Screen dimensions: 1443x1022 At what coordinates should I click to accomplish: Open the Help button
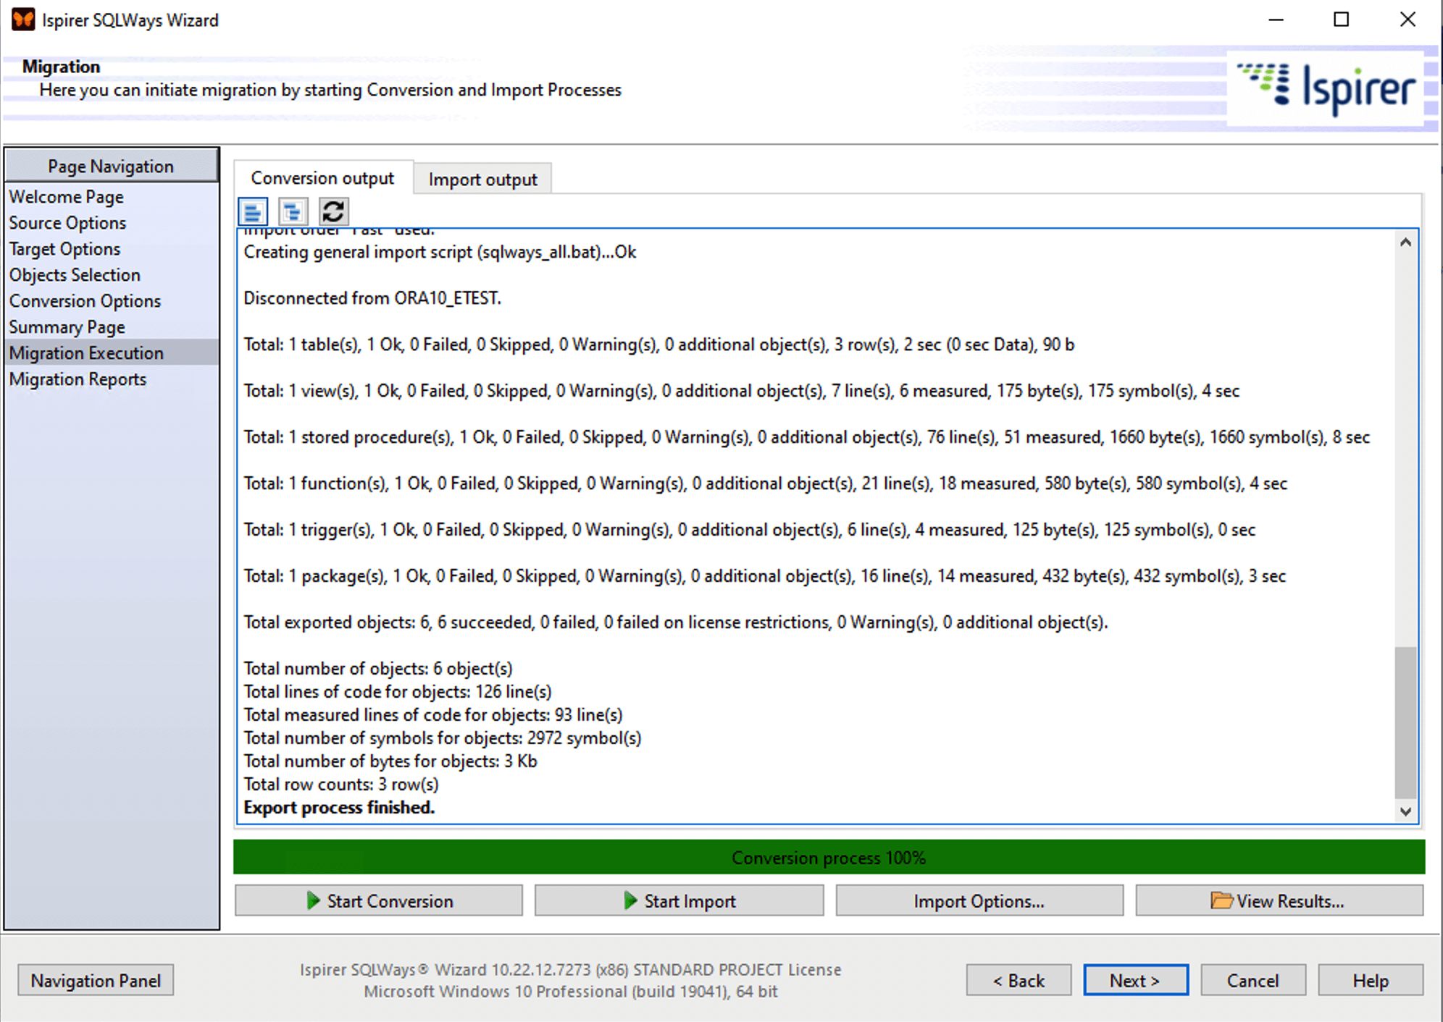(x=1370, y=981)
